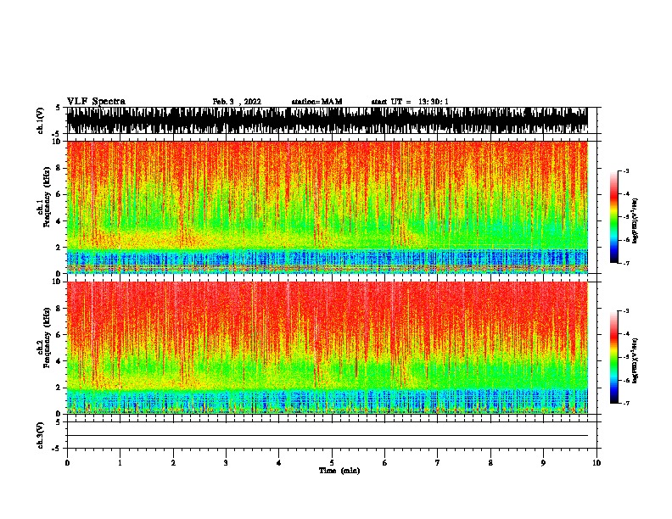Click the ch.2 colorbar log(PSD) label

(x=635, y=360)
